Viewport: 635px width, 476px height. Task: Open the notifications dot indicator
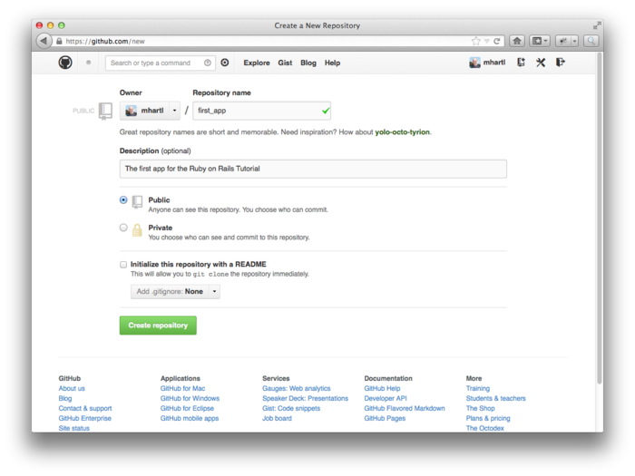click(x=88, y=63)
